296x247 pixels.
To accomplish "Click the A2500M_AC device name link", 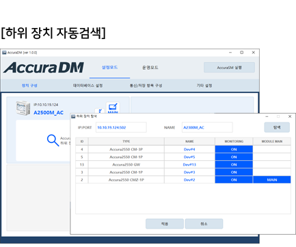I will 49,113.
